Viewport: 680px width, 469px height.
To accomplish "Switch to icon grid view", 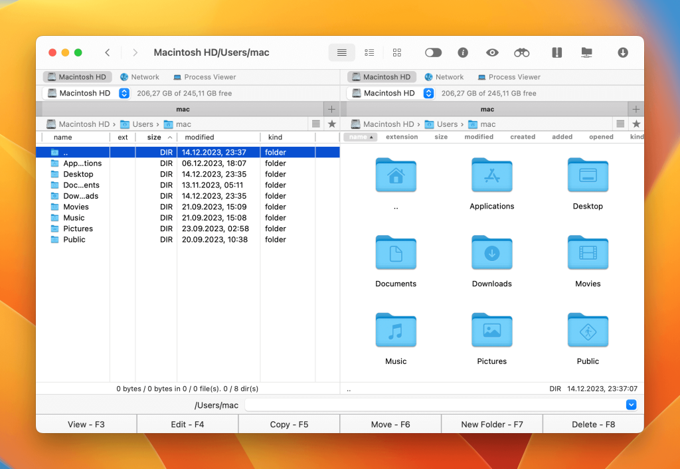I will point(397,52).
